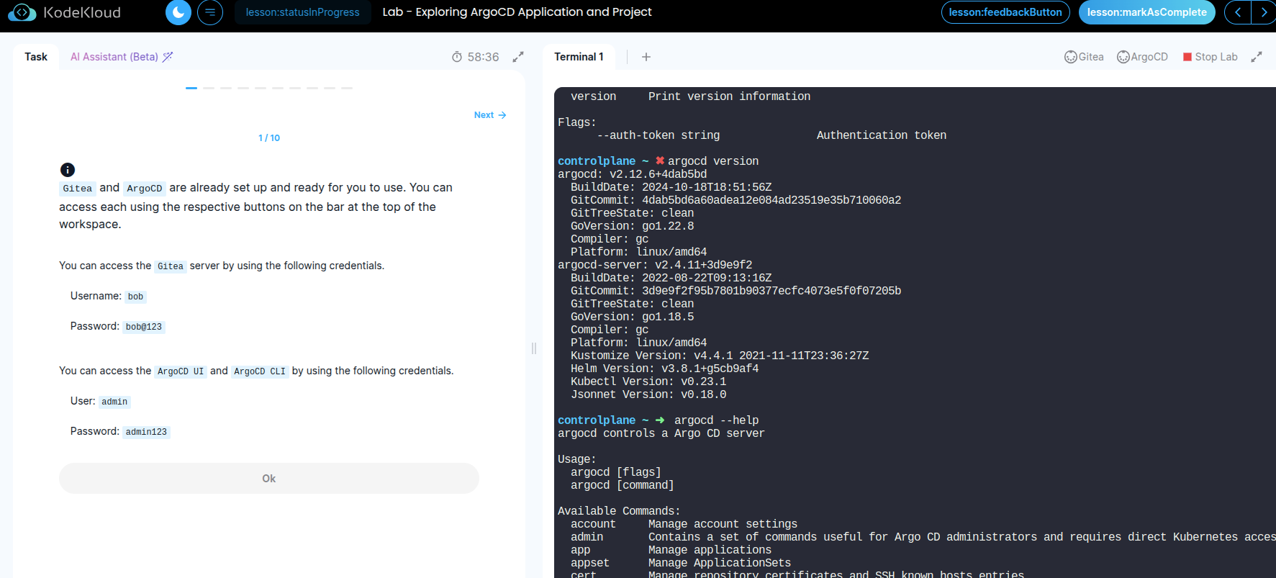Select the Terminal 1 tab
The height and width of the screenshot is (578, 1276).
click(579, 57)
